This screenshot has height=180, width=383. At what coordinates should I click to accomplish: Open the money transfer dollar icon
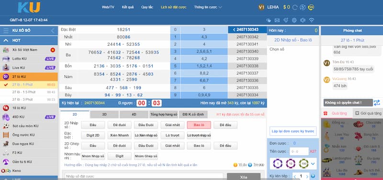tap(303, 7)
